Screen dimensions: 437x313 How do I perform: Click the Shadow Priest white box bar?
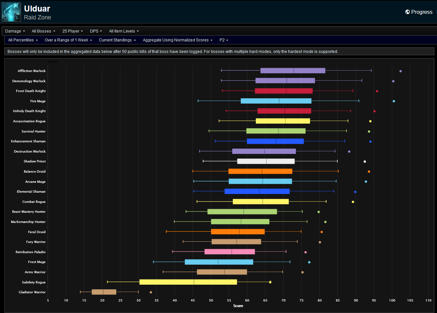[266, 161]
